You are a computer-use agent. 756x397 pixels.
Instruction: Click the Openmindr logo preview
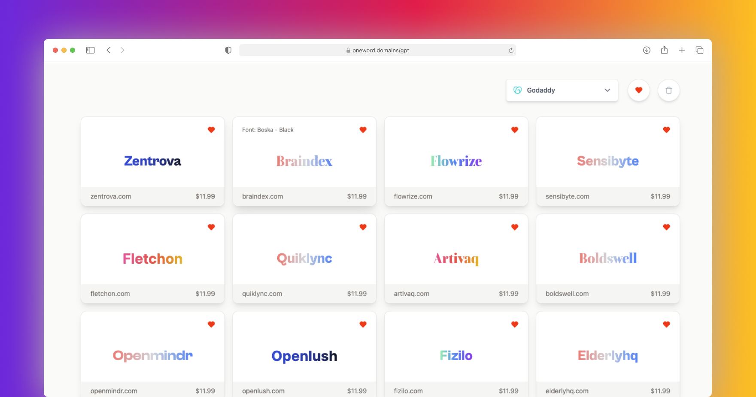[152, 356]
